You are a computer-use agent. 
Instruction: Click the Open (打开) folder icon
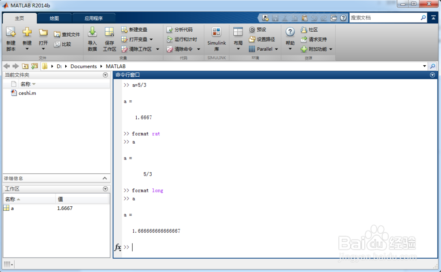pos(43,32)
